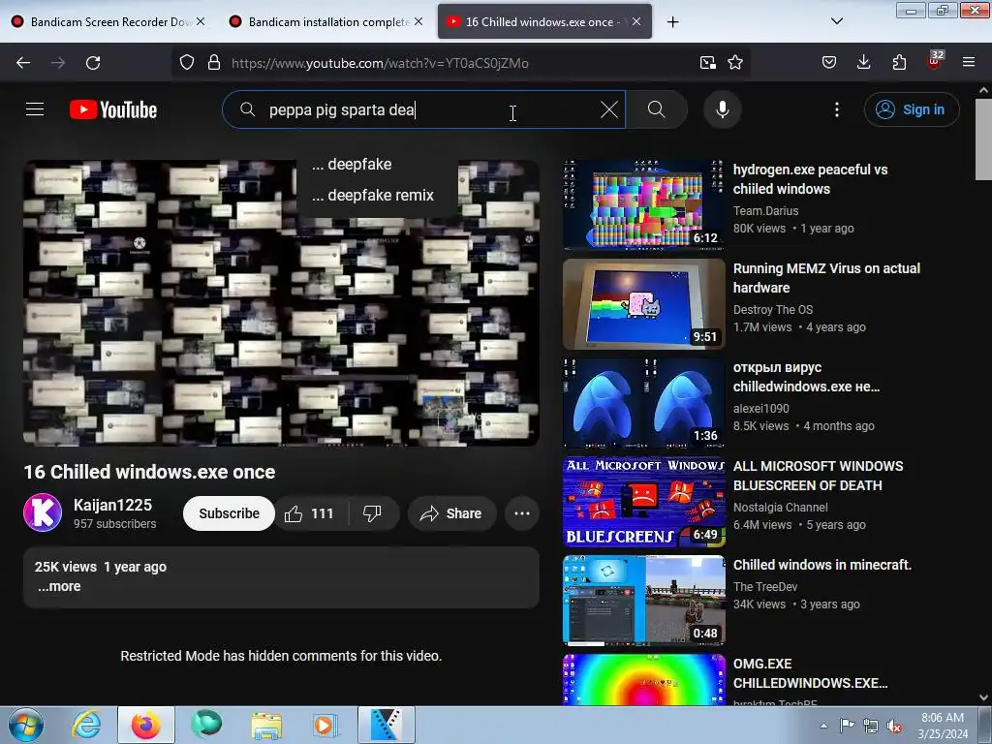Click the Destroy The OS channel name
Viewport: 992px width, 744px height.
click(773, 309)
